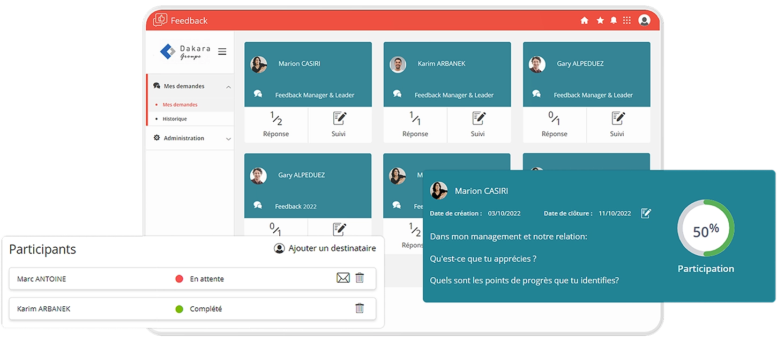This screenshot has height=340, width=777.
Task: Open the user profile avatar icon
Action: pyautogui.click(x=644, y=20)
